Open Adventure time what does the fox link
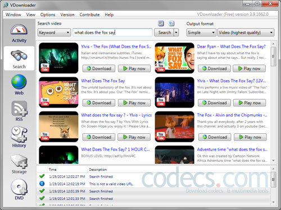The image size is (281, 210). tap(232, 150)
